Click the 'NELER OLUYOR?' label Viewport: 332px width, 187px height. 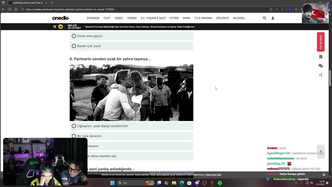[74, 27]
